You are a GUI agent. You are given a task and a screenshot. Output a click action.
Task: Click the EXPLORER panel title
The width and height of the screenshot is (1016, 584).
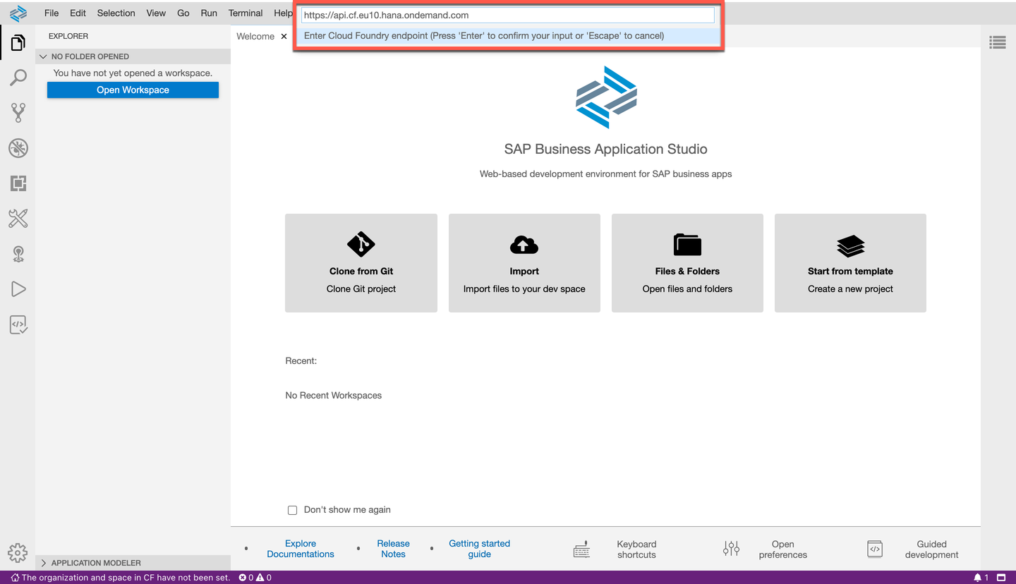tap(68, 36)
